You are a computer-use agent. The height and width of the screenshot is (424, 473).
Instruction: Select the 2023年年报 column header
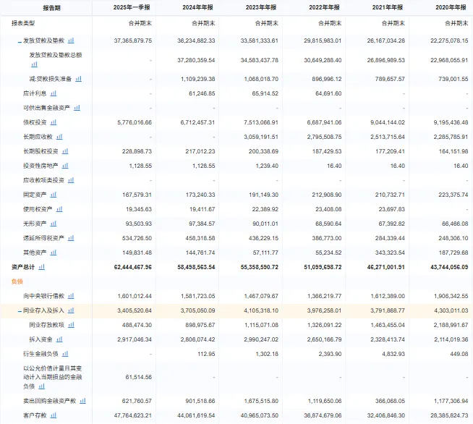point(261,7)
